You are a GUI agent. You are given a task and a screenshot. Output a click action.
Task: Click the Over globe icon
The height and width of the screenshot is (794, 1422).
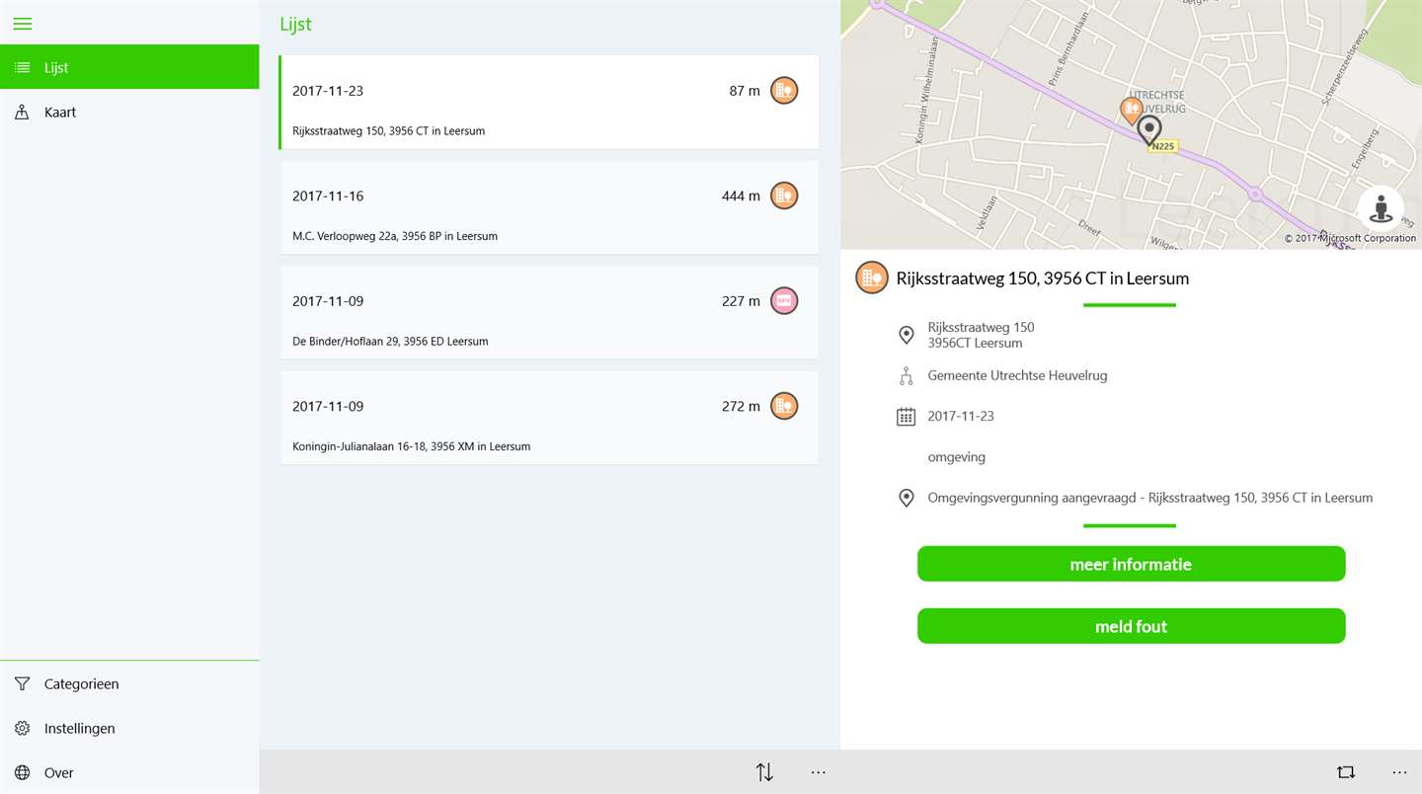(22, 772)
